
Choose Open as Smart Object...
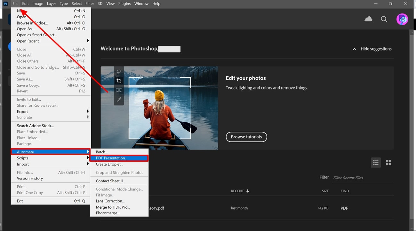tap(51, 35)
